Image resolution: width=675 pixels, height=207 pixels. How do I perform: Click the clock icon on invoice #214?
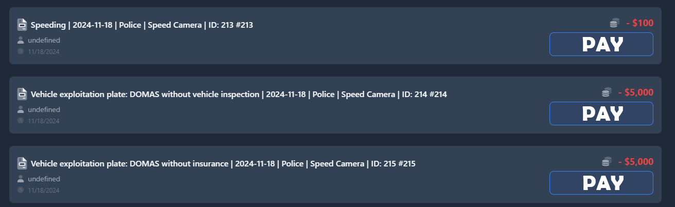[21, 121]
